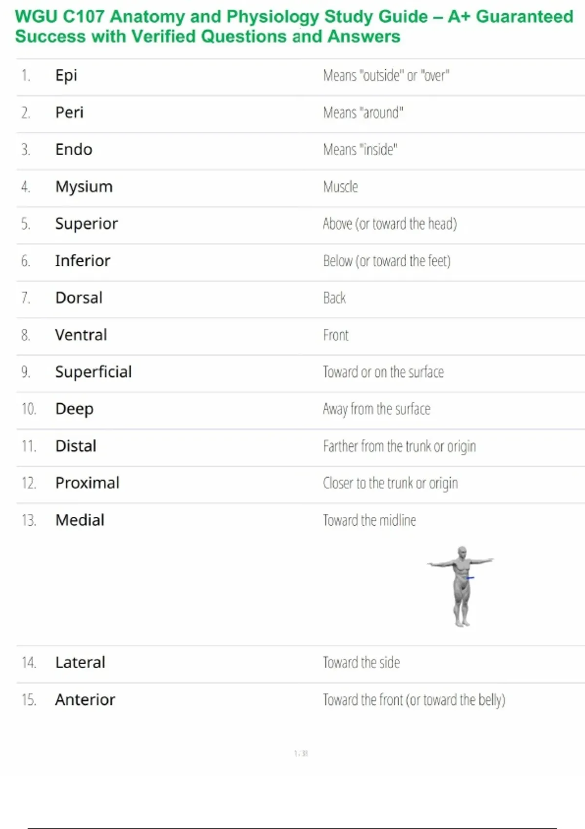
Task: Click the term "Ventral"
Action: pos(81,335)
